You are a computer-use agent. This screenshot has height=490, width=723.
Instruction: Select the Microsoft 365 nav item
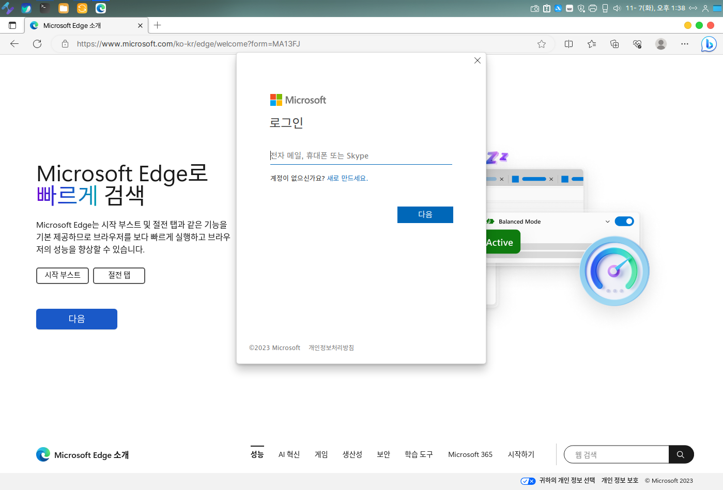click(470, 454)
